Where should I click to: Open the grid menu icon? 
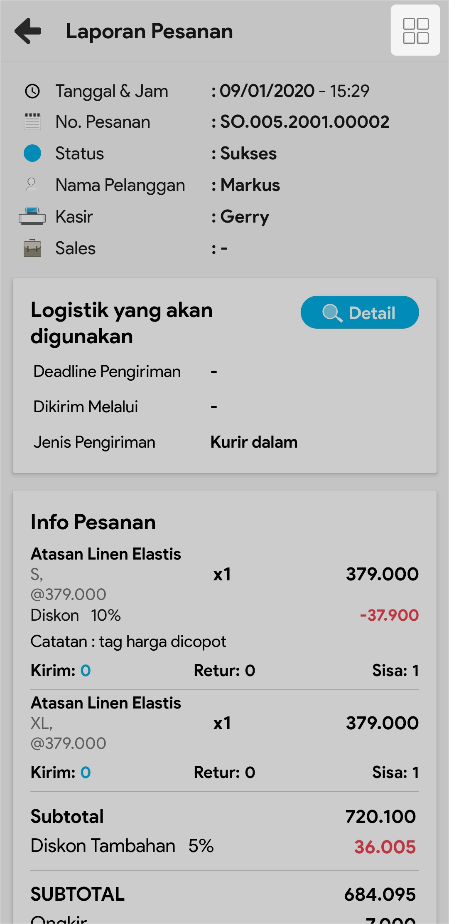pyautogui.click(x=415, y=30)
